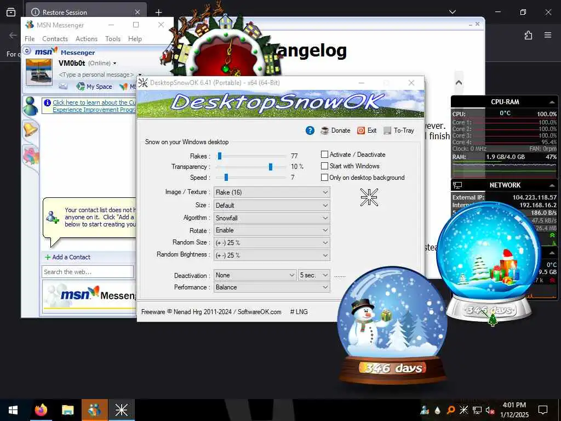The height and width of the screenshot is (421, 561).
Task: Toggle Start with Windows checkbox
Action: click(324, 166)
